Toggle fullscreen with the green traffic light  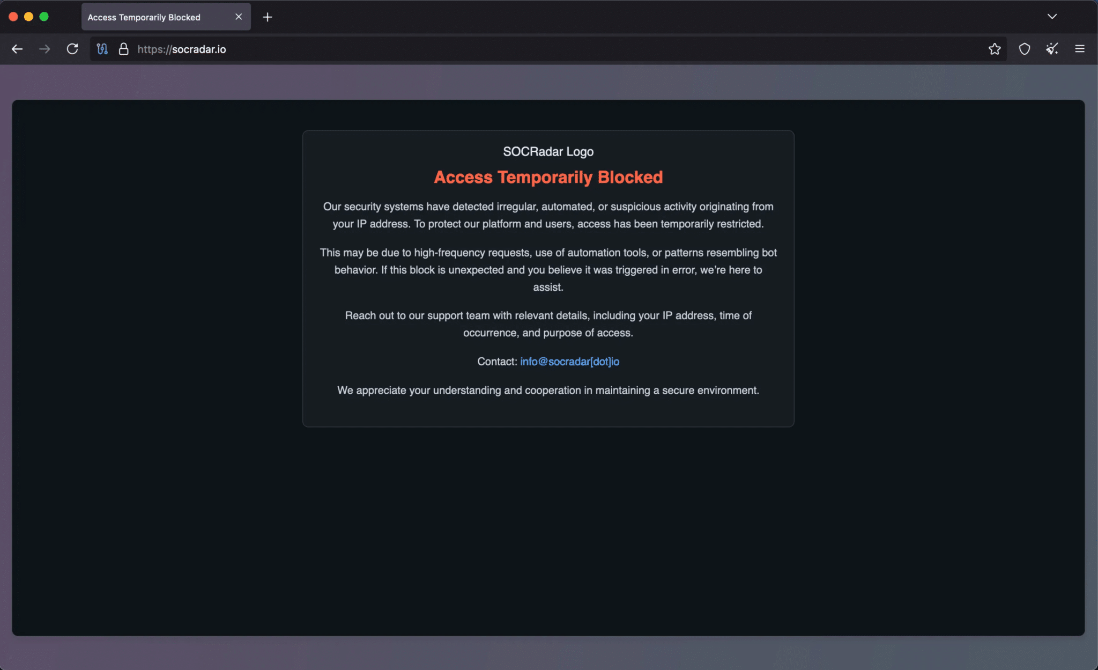point(44,17)
